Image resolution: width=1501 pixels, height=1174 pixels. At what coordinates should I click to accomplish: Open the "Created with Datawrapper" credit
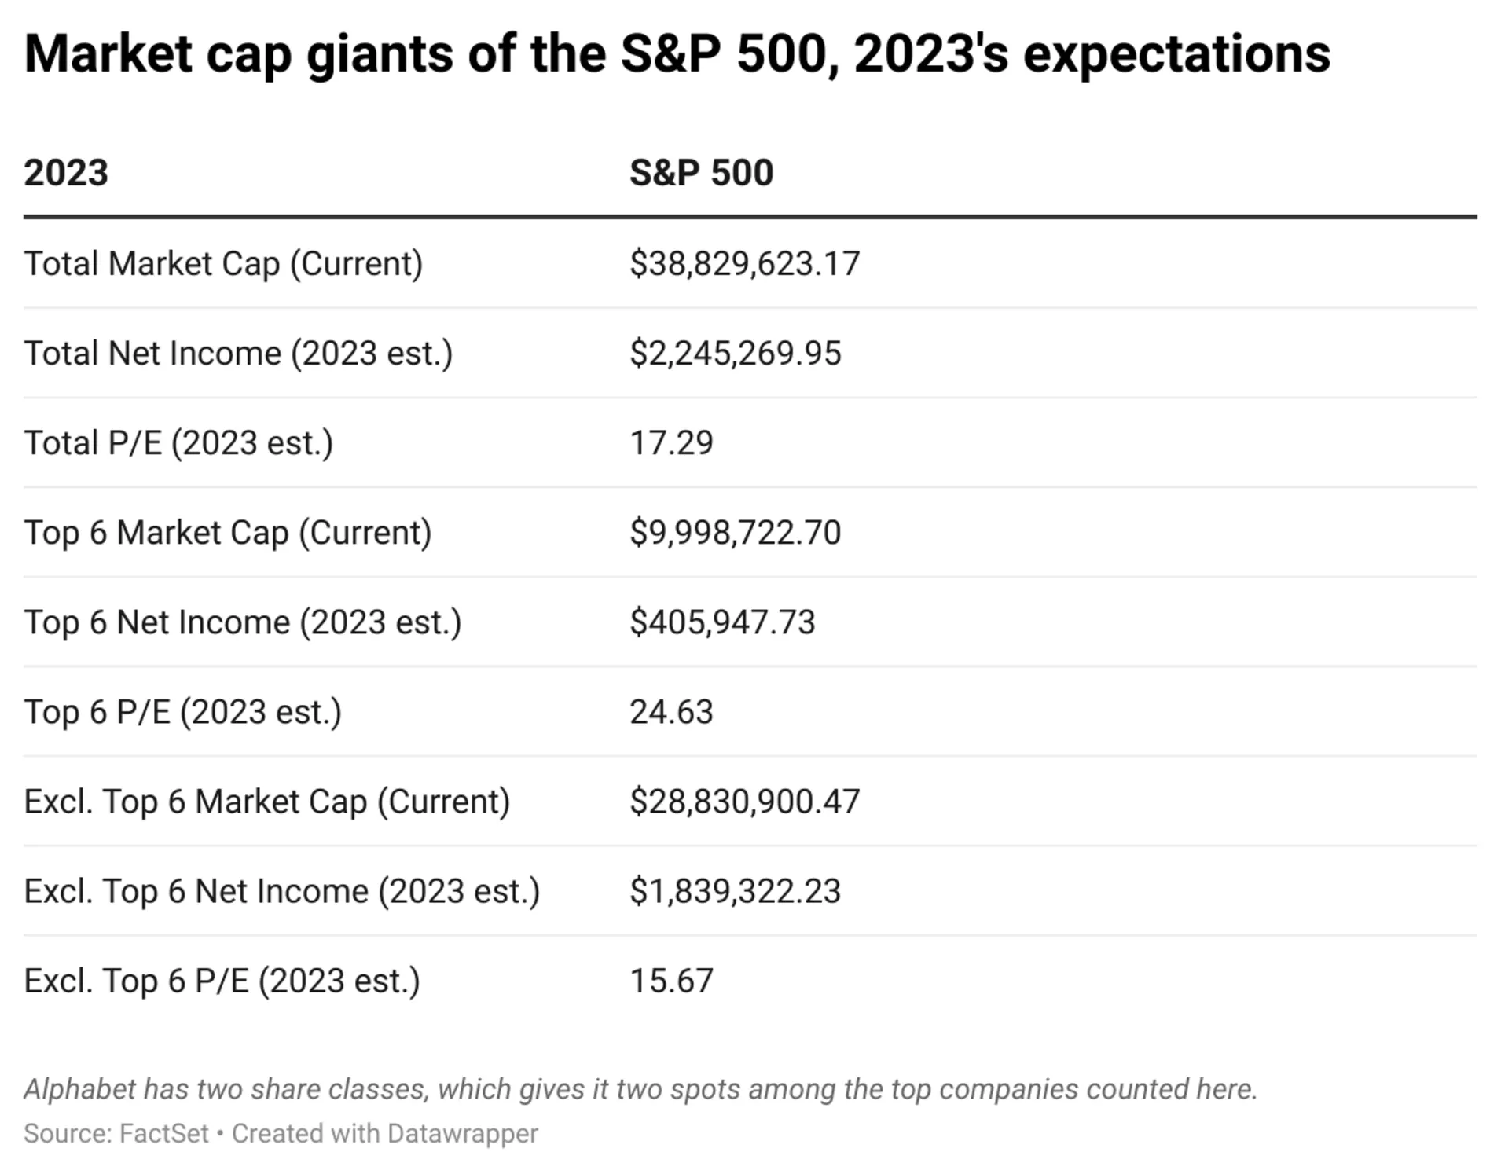point(384,1133)
